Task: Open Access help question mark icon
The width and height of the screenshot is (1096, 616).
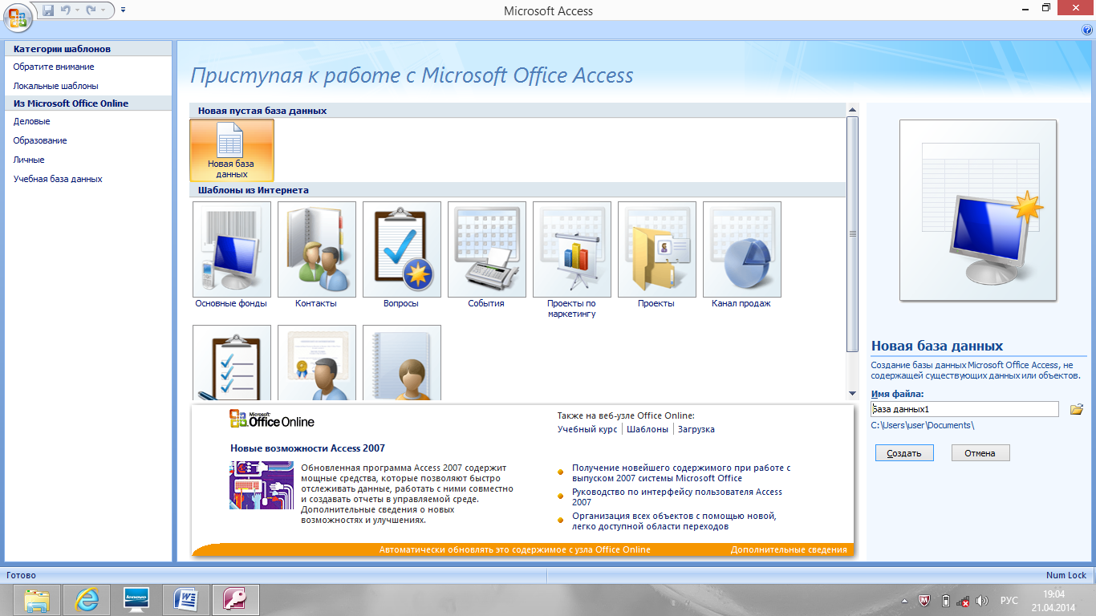Action: (1087, 30)
